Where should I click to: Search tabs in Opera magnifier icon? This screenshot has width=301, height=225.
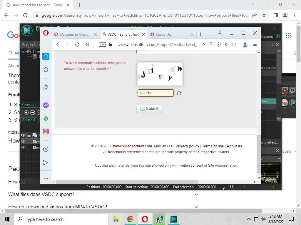(x=220, y=33)
